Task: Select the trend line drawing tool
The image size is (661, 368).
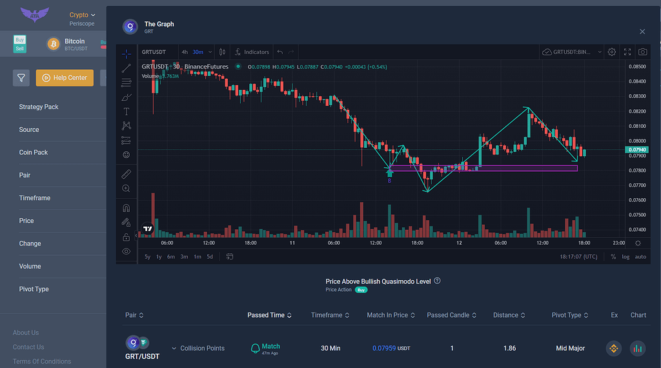Action: (x=126, y=68)
